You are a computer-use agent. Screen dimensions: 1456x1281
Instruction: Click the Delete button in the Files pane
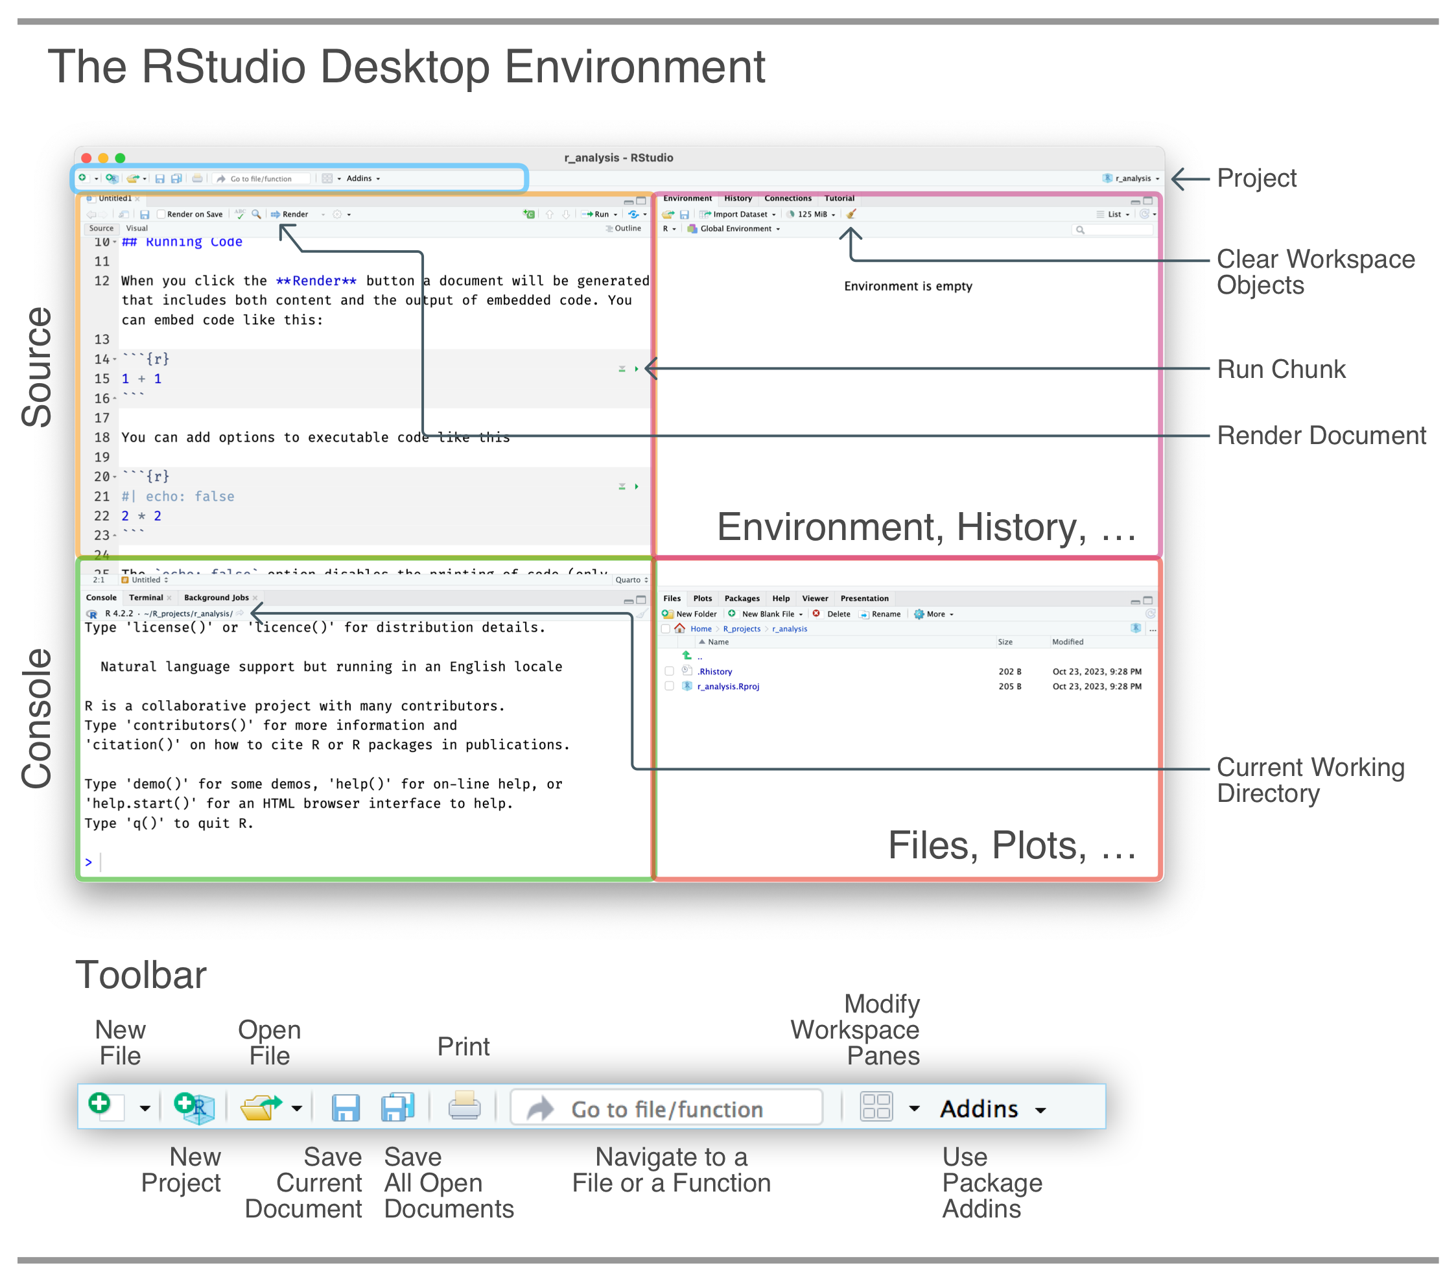click(x=831, y=614)
